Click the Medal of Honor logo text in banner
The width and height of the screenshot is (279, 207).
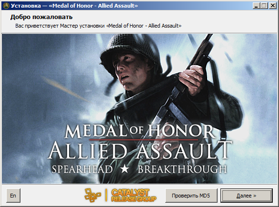[x=140, y=131]
